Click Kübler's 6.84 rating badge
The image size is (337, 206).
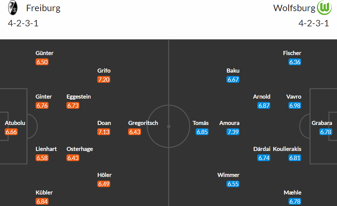tap(42, 201)
